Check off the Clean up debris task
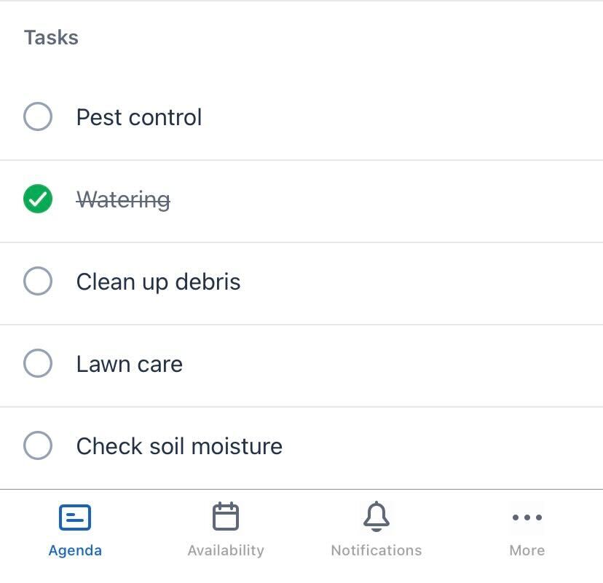Viewport: 603px width, 583px height. (x=38, y=281)
